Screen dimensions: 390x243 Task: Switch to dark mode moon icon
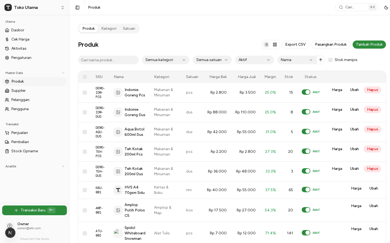pyautogui.click(x=386, y=8)
